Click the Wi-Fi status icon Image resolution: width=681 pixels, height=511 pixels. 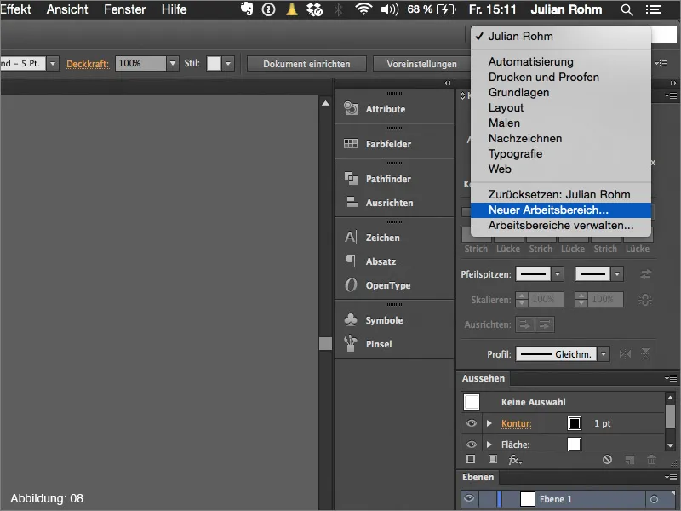click(x=363, y=9)
